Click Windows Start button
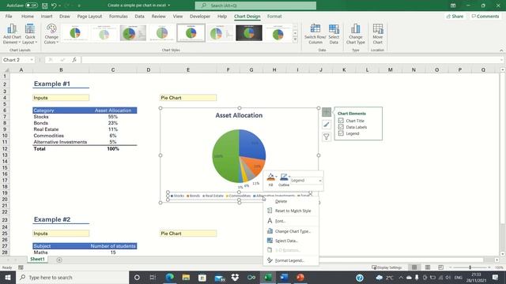 [x=8, y=277]
